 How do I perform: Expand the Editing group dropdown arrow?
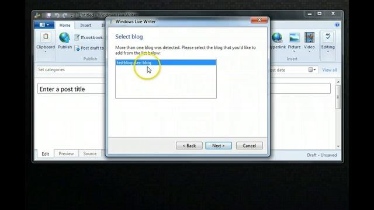tap(328, 51)
